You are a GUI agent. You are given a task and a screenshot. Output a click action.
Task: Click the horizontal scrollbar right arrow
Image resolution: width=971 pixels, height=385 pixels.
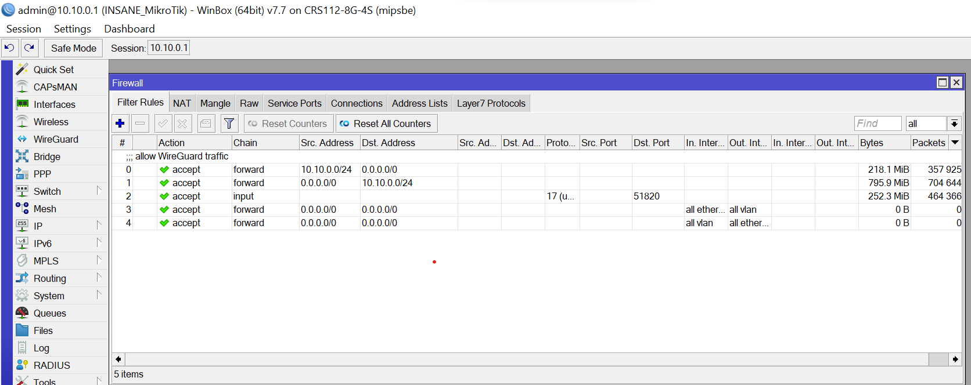955,359
